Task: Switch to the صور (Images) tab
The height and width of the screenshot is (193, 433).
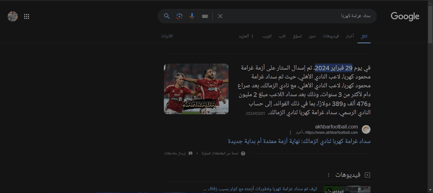Action: 312,36
